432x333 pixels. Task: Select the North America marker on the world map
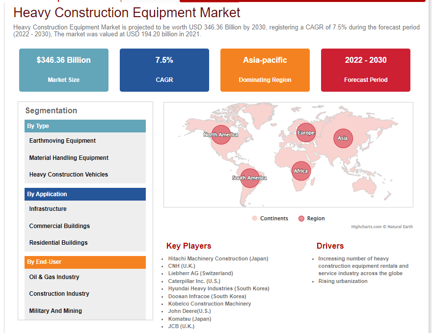(x=221, y=134)
